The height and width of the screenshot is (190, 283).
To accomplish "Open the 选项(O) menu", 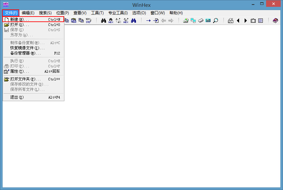I will tap(139, 13).
